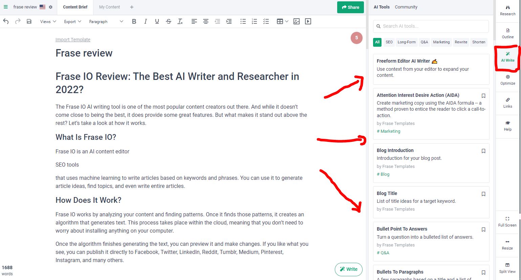Open the AI Write sidebar panel
Image resolution: width=521 pixels, height=280 pixels.
point(508,57)
